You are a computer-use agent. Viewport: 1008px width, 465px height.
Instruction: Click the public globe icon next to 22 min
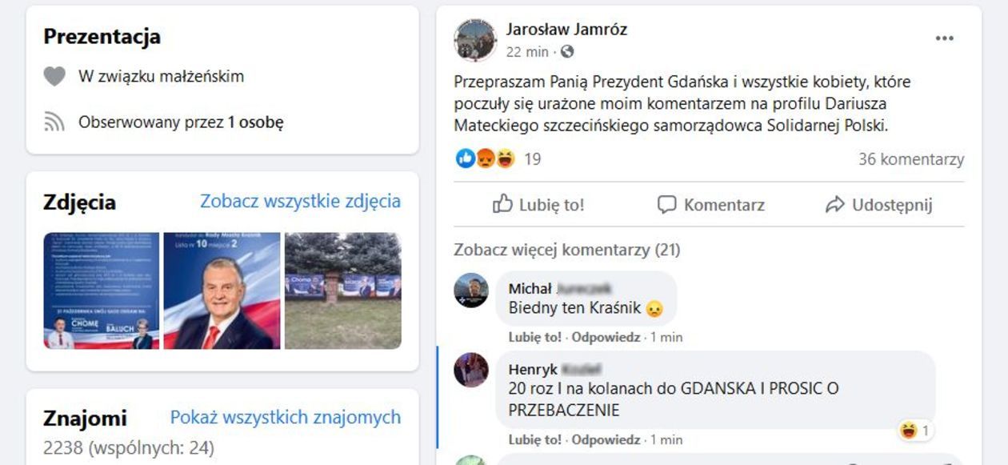[x=567, y=52]
